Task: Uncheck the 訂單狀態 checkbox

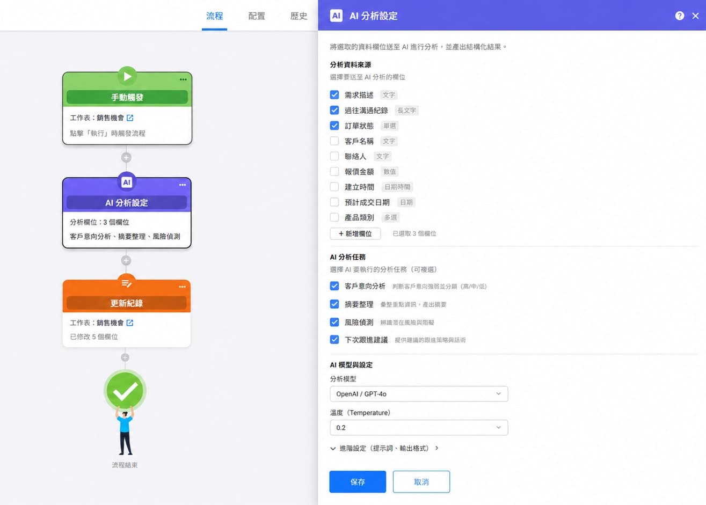Action: point(334,126)
